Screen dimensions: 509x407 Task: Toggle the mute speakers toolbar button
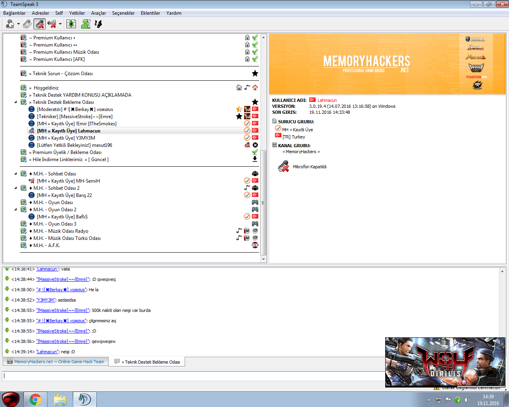(52, 24)
